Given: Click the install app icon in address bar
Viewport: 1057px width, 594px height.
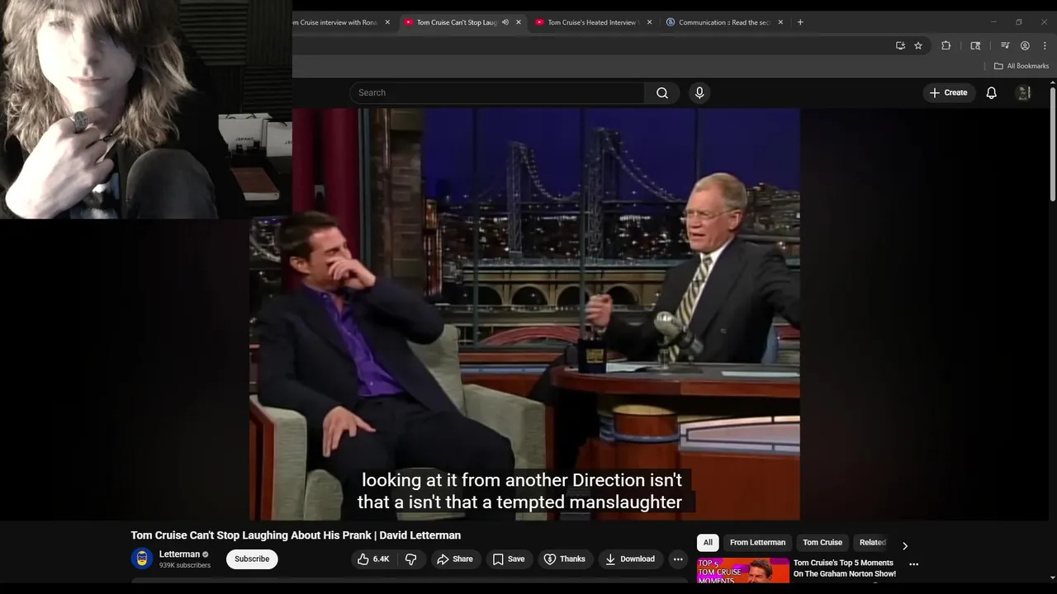Looking at the screenshot, I should (900, 45).
